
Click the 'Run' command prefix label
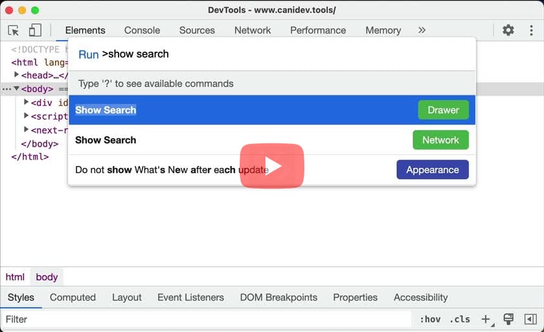pos(89,54)
